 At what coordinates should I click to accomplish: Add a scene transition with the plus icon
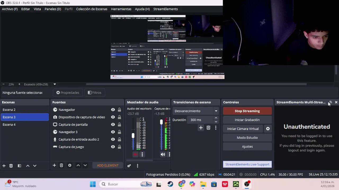click(201, 128)
